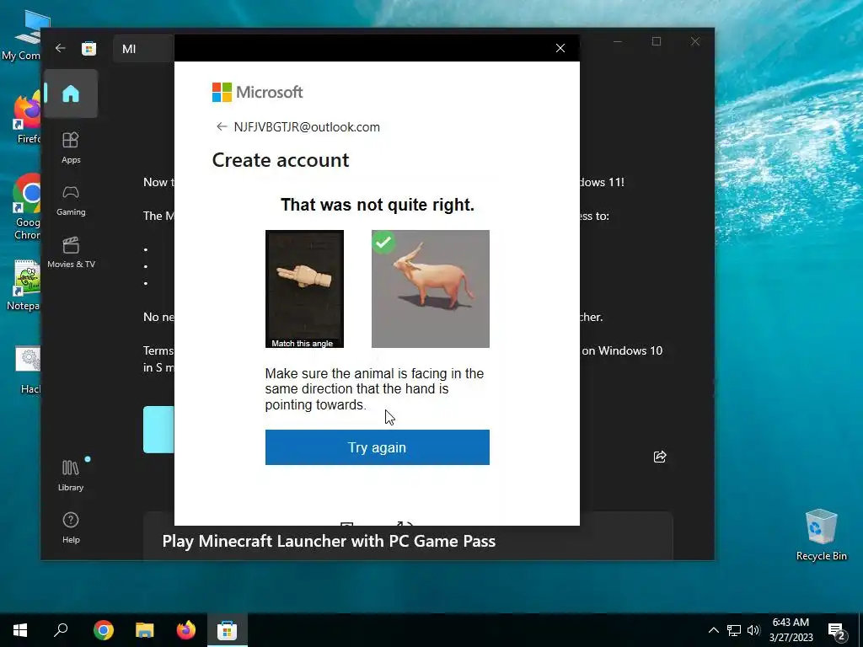Click the cyan button in Store page
The image size is (863, 647).
[159, 430]
